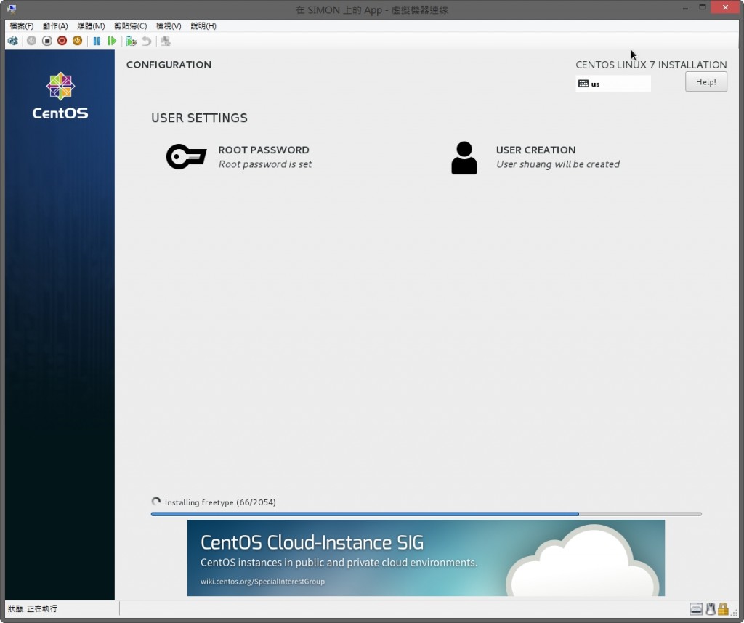Click the gold padlock status icon

pyautogui.click(x=723, y=608)
